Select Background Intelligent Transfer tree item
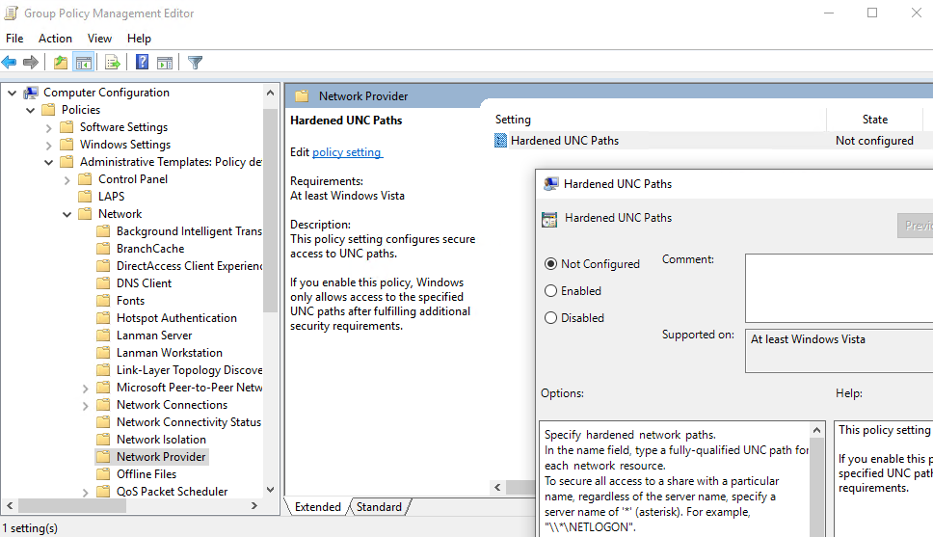 pyautogui.click(x=189, y=231)
